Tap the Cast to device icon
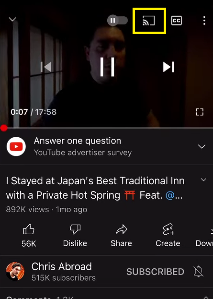The image size is (213, 299). coord(149,21)
